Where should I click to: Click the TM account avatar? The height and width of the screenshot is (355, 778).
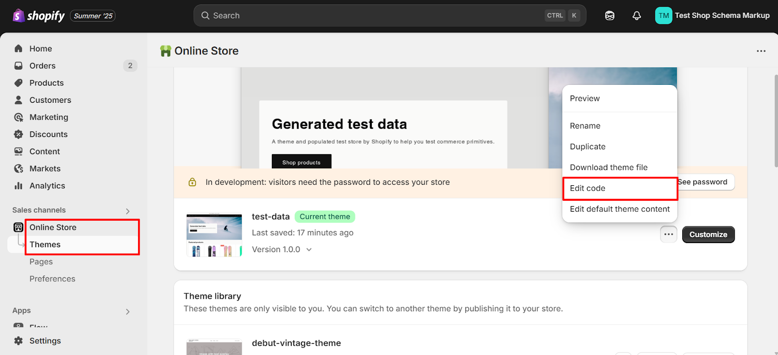(664, 16)
